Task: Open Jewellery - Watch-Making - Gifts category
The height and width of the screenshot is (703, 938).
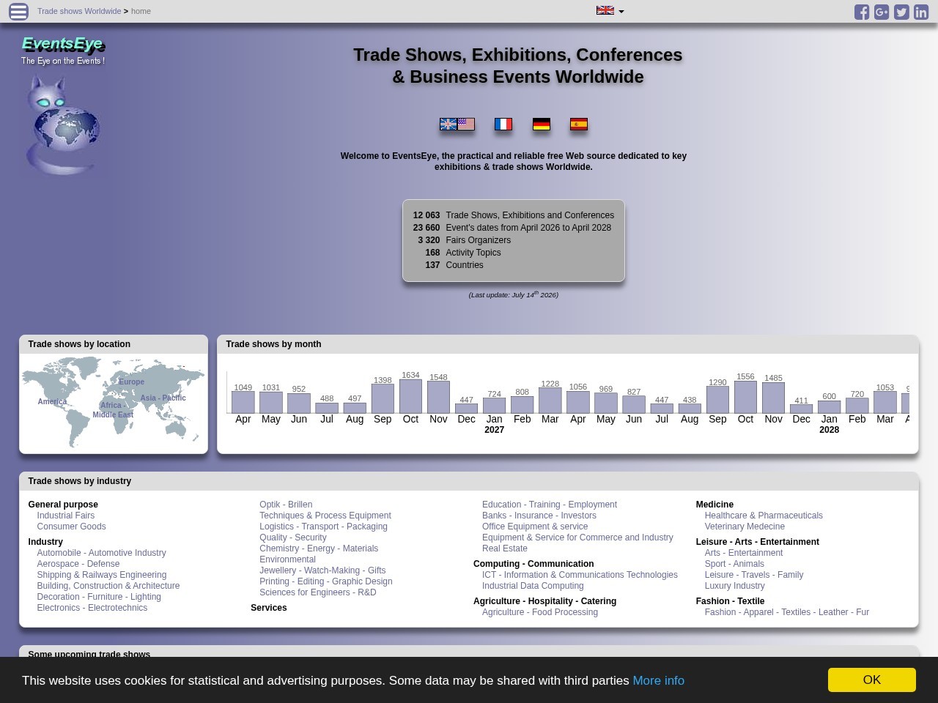Action: [322, 570]
